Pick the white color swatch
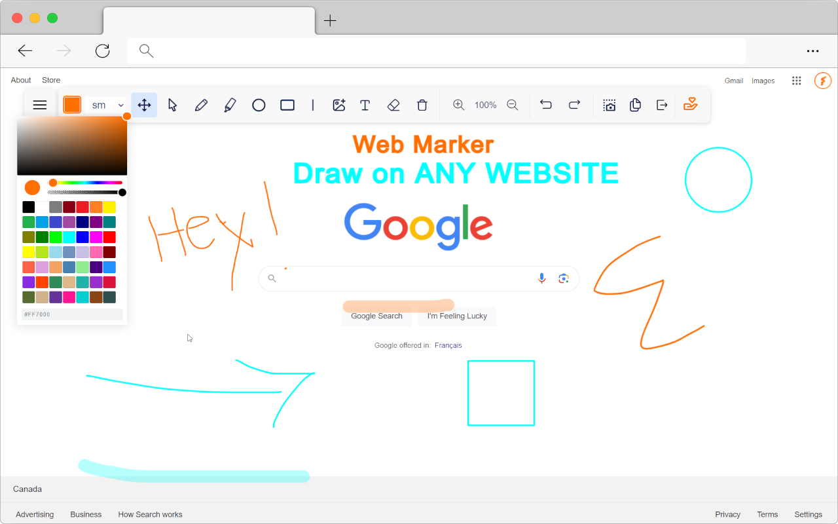Image resolution: width=838 pixels, height=524 pixels. pyautogui.click(x=42, y=207)
